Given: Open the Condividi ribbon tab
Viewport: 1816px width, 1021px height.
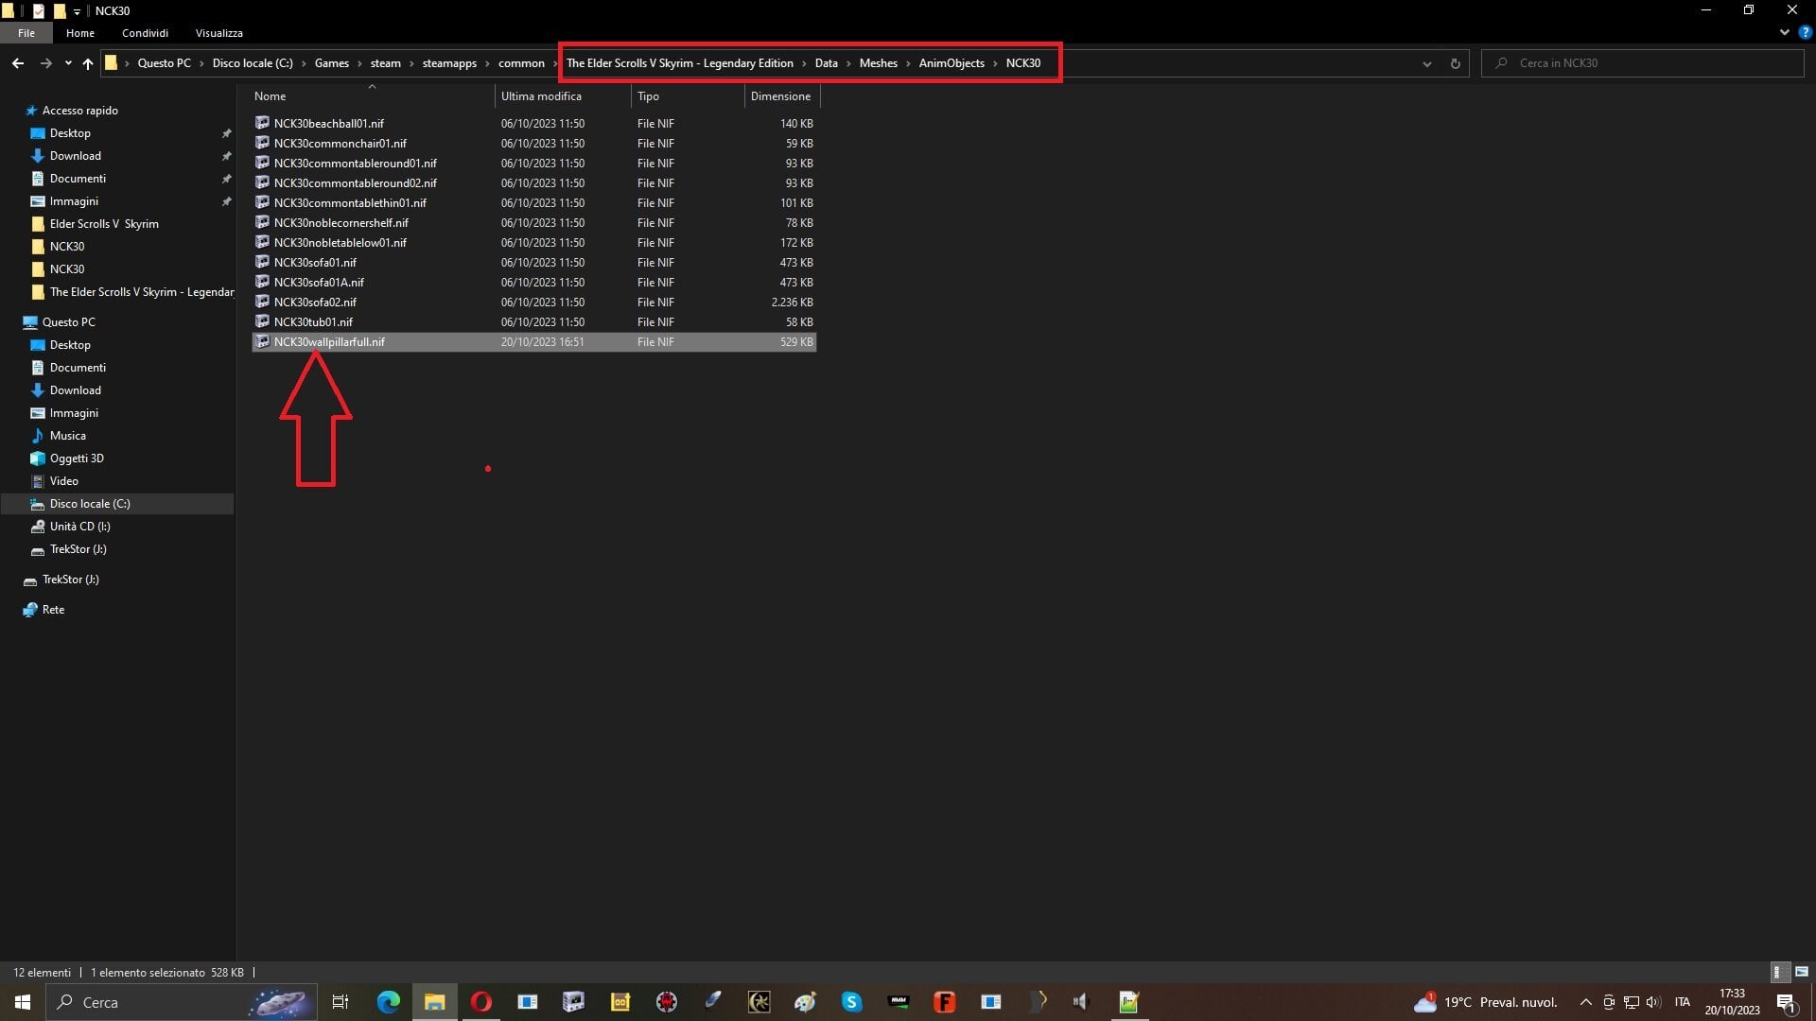Looking at the screenshot, I should (x=145, y=33).
